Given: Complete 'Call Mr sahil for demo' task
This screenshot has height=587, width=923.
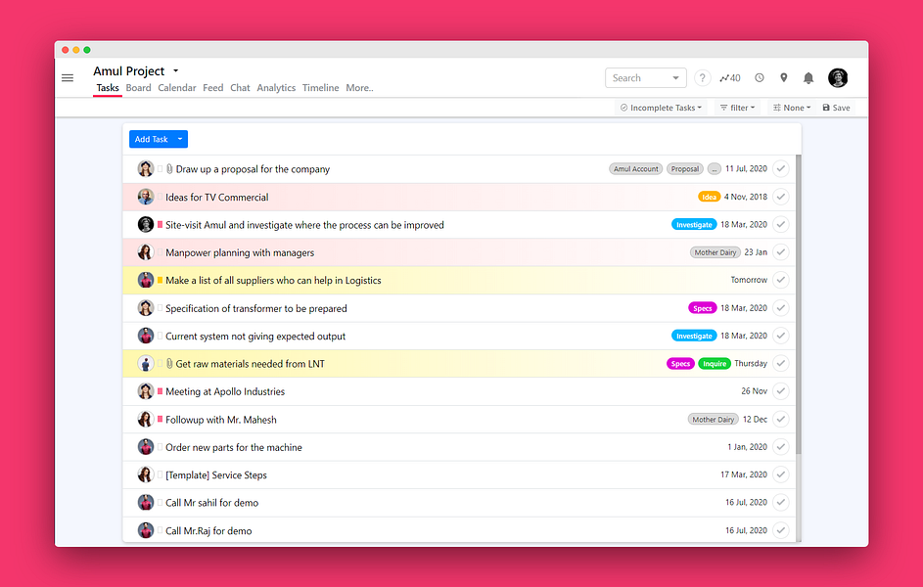Looking at the screenshot, I should (780, 502).
